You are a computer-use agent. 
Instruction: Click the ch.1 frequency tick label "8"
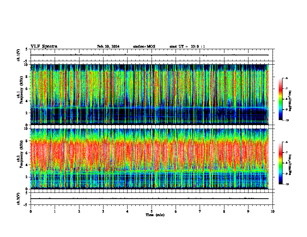tap(27, 77)
